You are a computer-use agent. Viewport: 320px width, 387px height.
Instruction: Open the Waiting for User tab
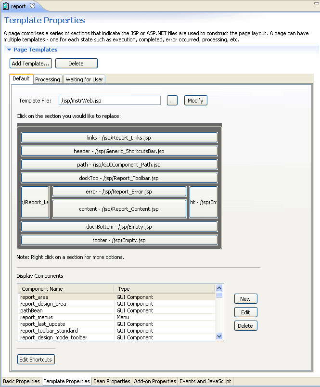(x=84, y=79)
